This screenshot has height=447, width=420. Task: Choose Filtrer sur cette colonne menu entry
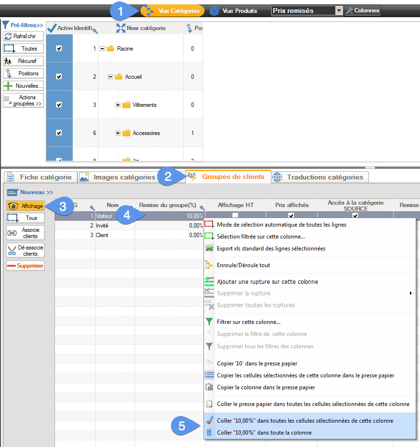[248, 322]
